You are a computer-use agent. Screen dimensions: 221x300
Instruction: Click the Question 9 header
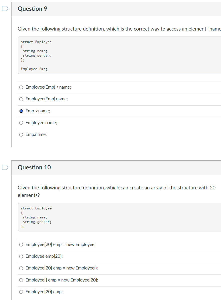pos(32,9)
